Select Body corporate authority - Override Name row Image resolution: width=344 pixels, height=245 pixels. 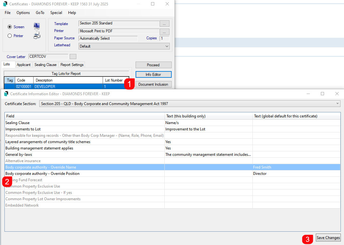(172, 167)
